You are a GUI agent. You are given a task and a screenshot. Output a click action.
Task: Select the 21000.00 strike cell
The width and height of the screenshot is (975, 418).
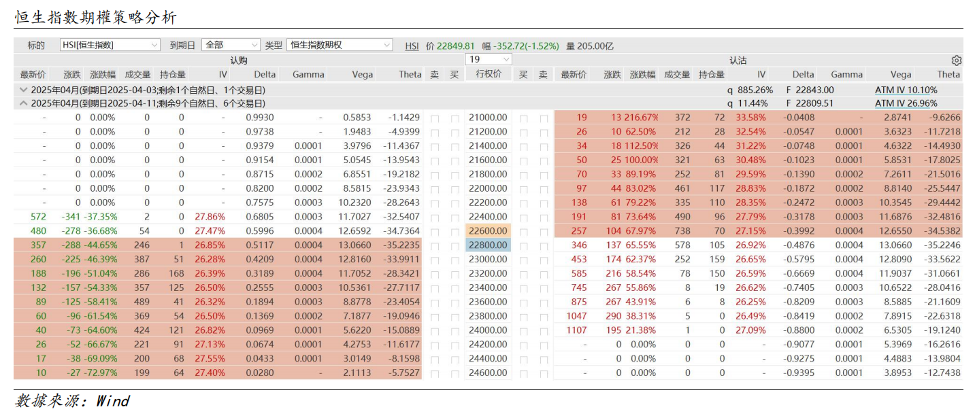click(x=488, y=118)
